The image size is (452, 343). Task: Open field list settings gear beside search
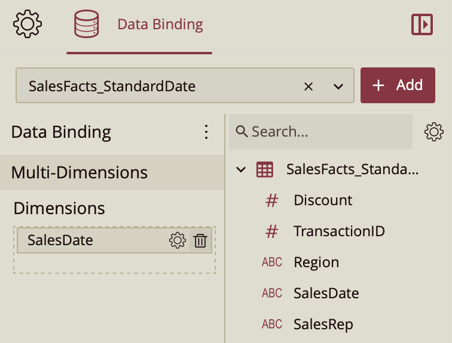[433, 132]
